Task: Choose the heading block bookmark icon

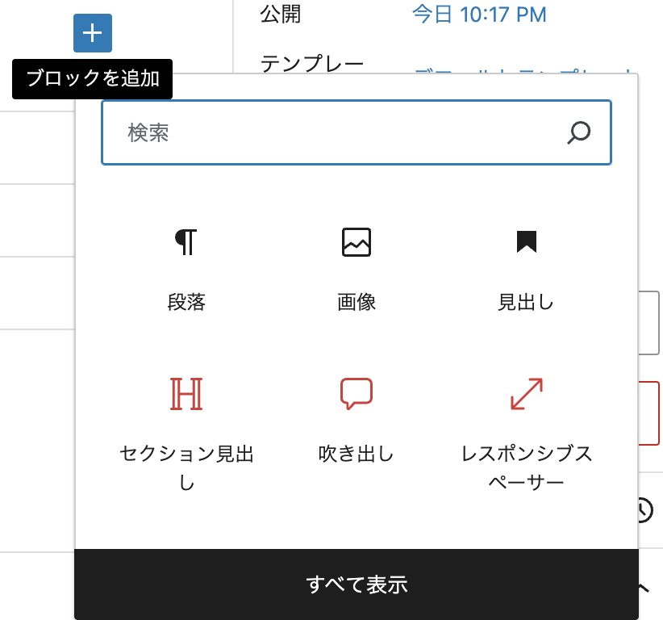Action: [527, 241]
